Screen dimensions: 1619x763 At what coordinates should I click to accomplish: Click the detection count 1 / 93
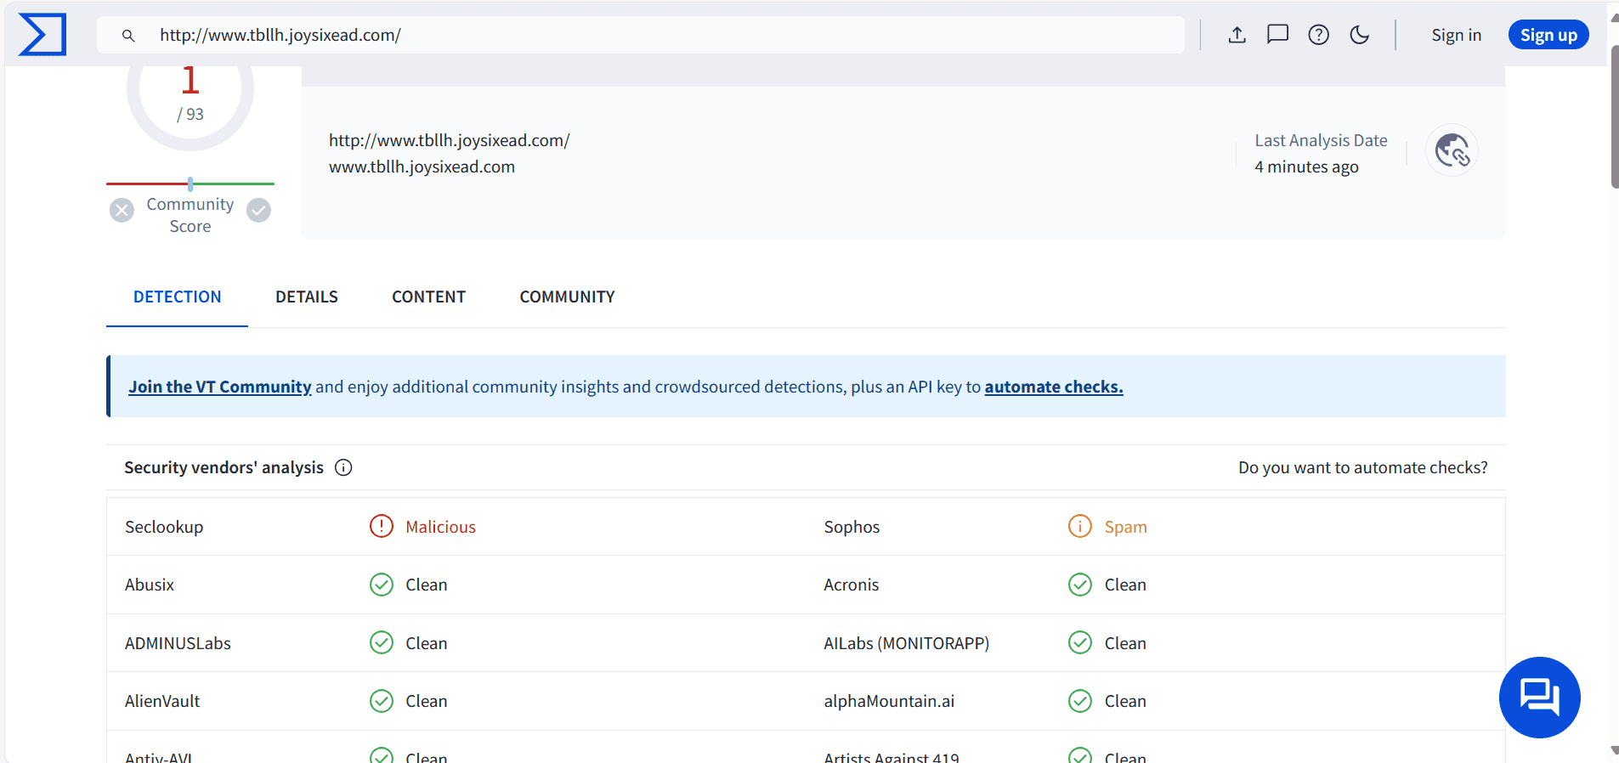coord(190,93)
